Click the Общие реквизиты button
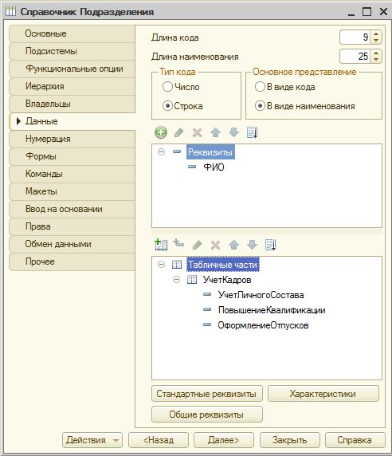The image size is (392, 456). (x=207, y=415)
